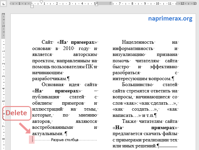This screenshot has height=150, width=199.
Task: Select the 'Разрыв столбца' column break line
Action: [65, 140]
